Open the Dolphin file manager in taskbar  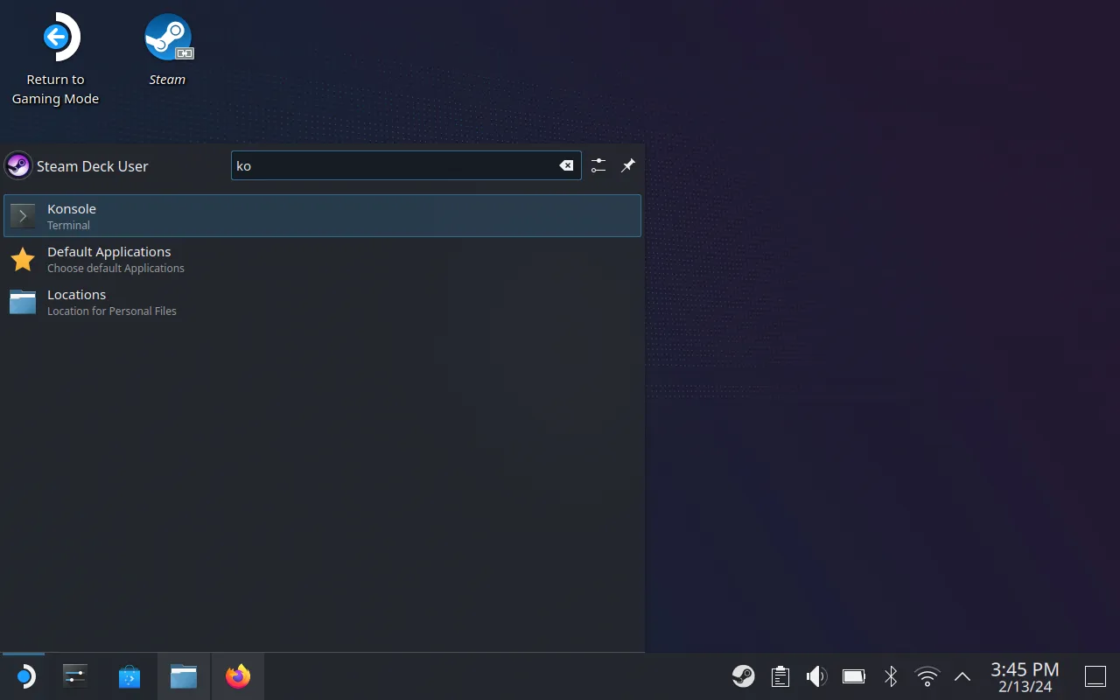[x=183, y=675]
